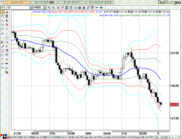Click the 29th date axis label
The width and height of the screenshot is (182, 139).
[x=52, y=133]
